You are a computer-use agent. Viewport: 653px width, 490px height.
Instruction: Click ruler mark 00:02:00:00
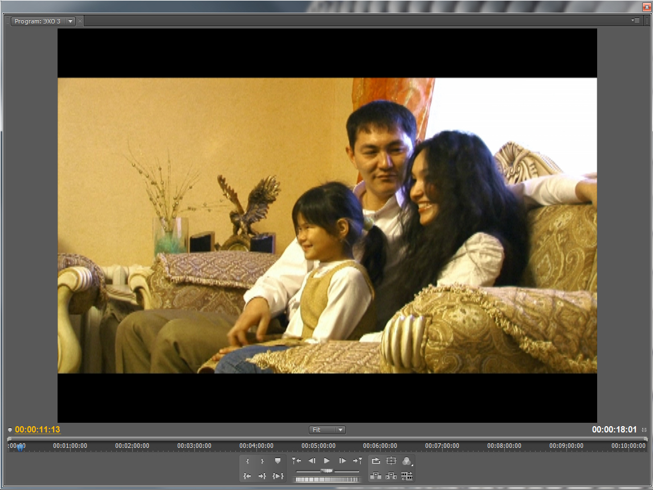[132, 446]
